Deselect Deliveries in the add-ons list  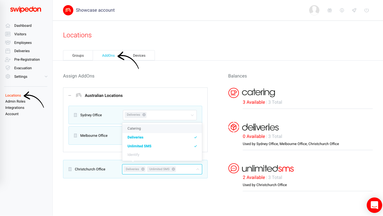pyautogui.click(x=162, y=137)
